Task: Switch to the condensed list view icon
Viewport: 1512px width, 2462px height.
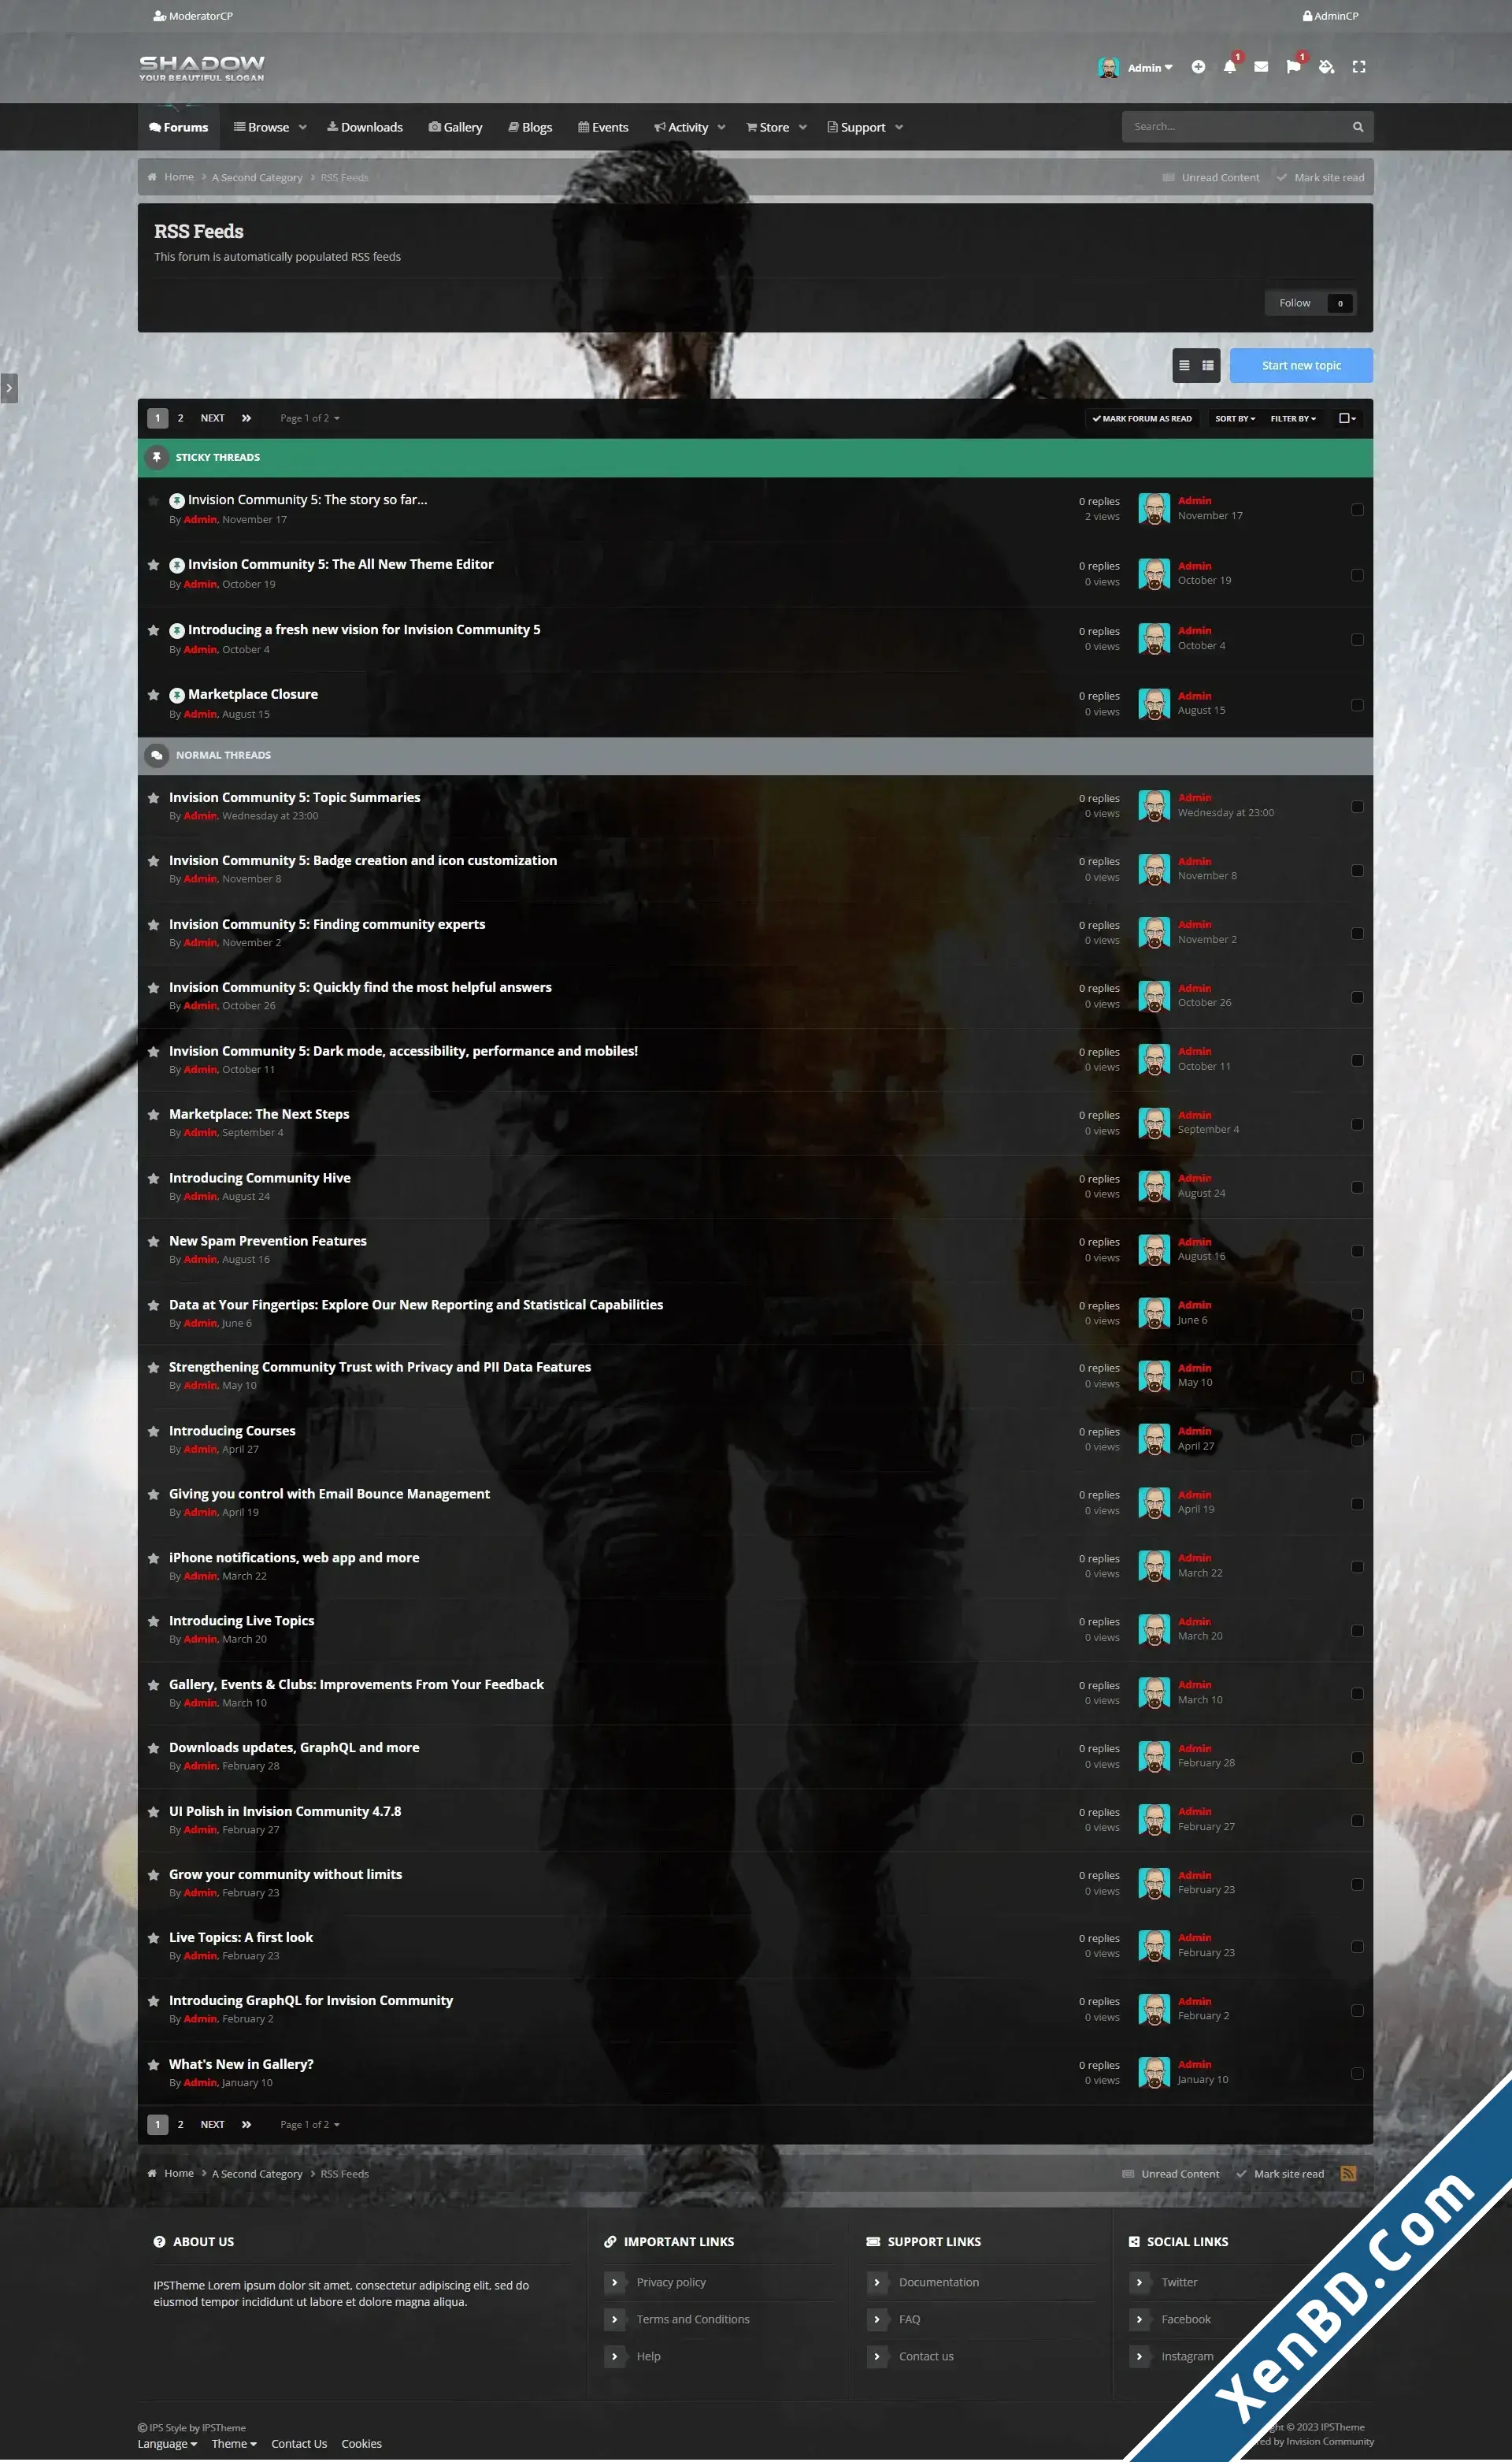Action: (1184, 366)
